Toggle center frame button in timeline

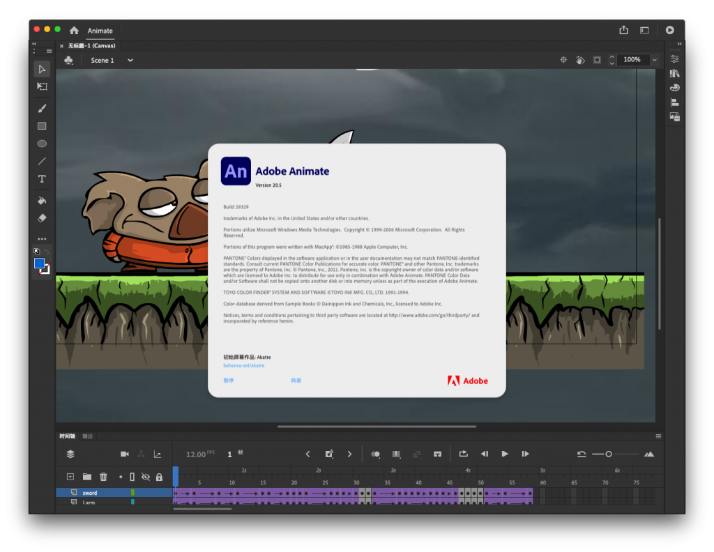438,454
